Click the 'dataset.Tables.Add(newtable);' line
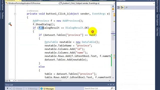This screenshot has height=90, width=160. click(x=66, y=60)
